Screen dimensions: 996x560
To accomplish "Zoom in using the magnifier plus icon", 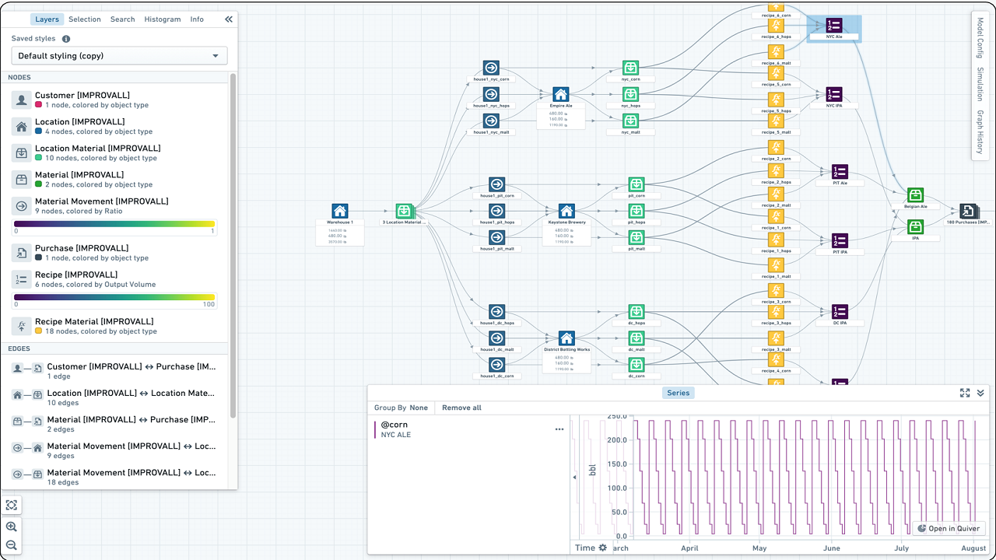I will click(12, 527).
